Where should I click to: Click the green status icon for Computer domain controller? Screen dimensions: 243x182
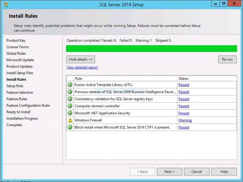tap(70, 106)
